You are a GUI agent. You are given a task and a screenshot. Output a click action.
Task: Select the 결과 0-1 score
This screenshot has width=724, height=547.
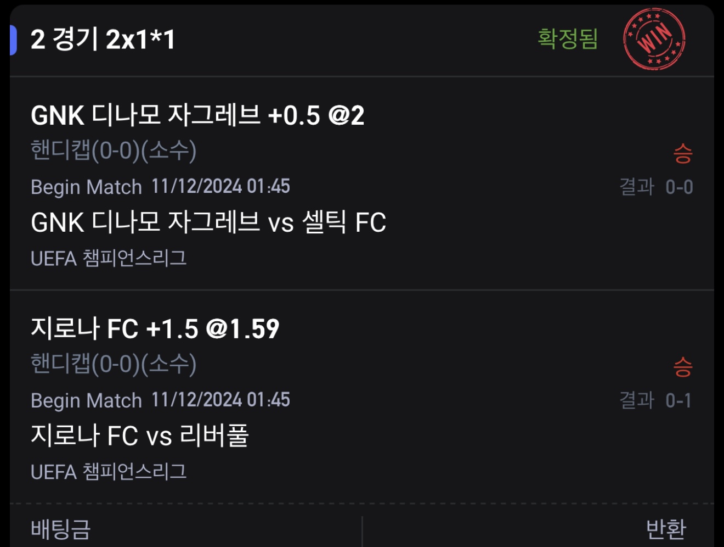[656, 400]
